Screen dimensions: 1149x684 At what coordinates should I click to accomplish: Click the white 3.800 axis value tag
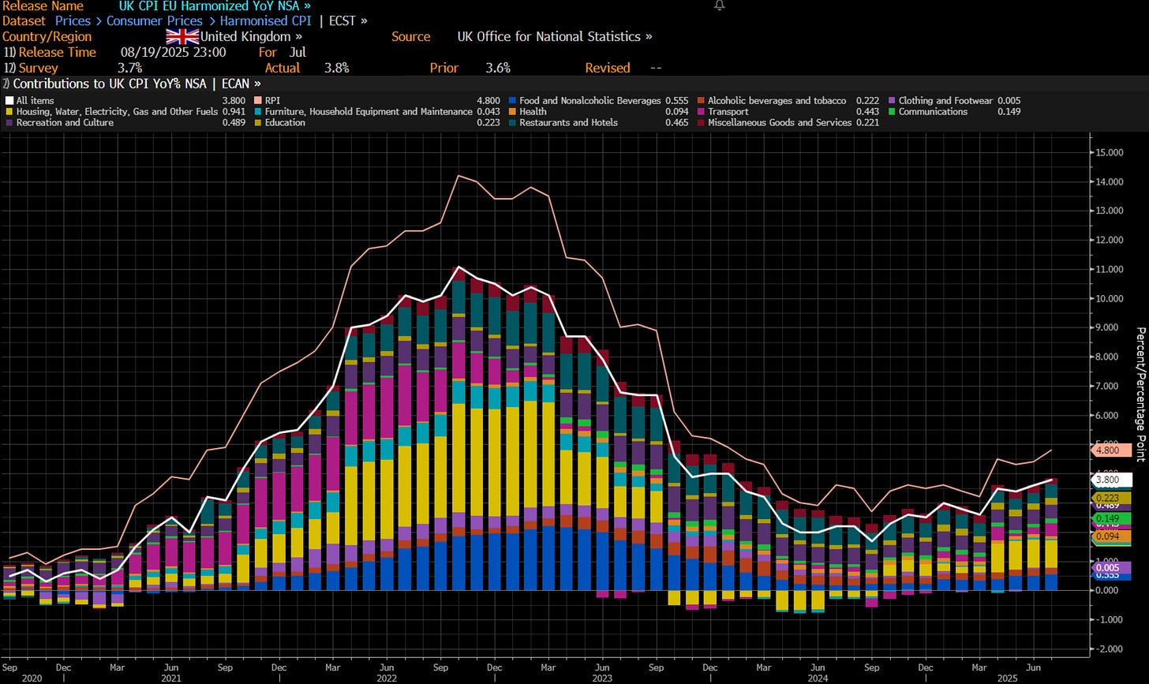pyautogui.click(x=1111, y=479)
